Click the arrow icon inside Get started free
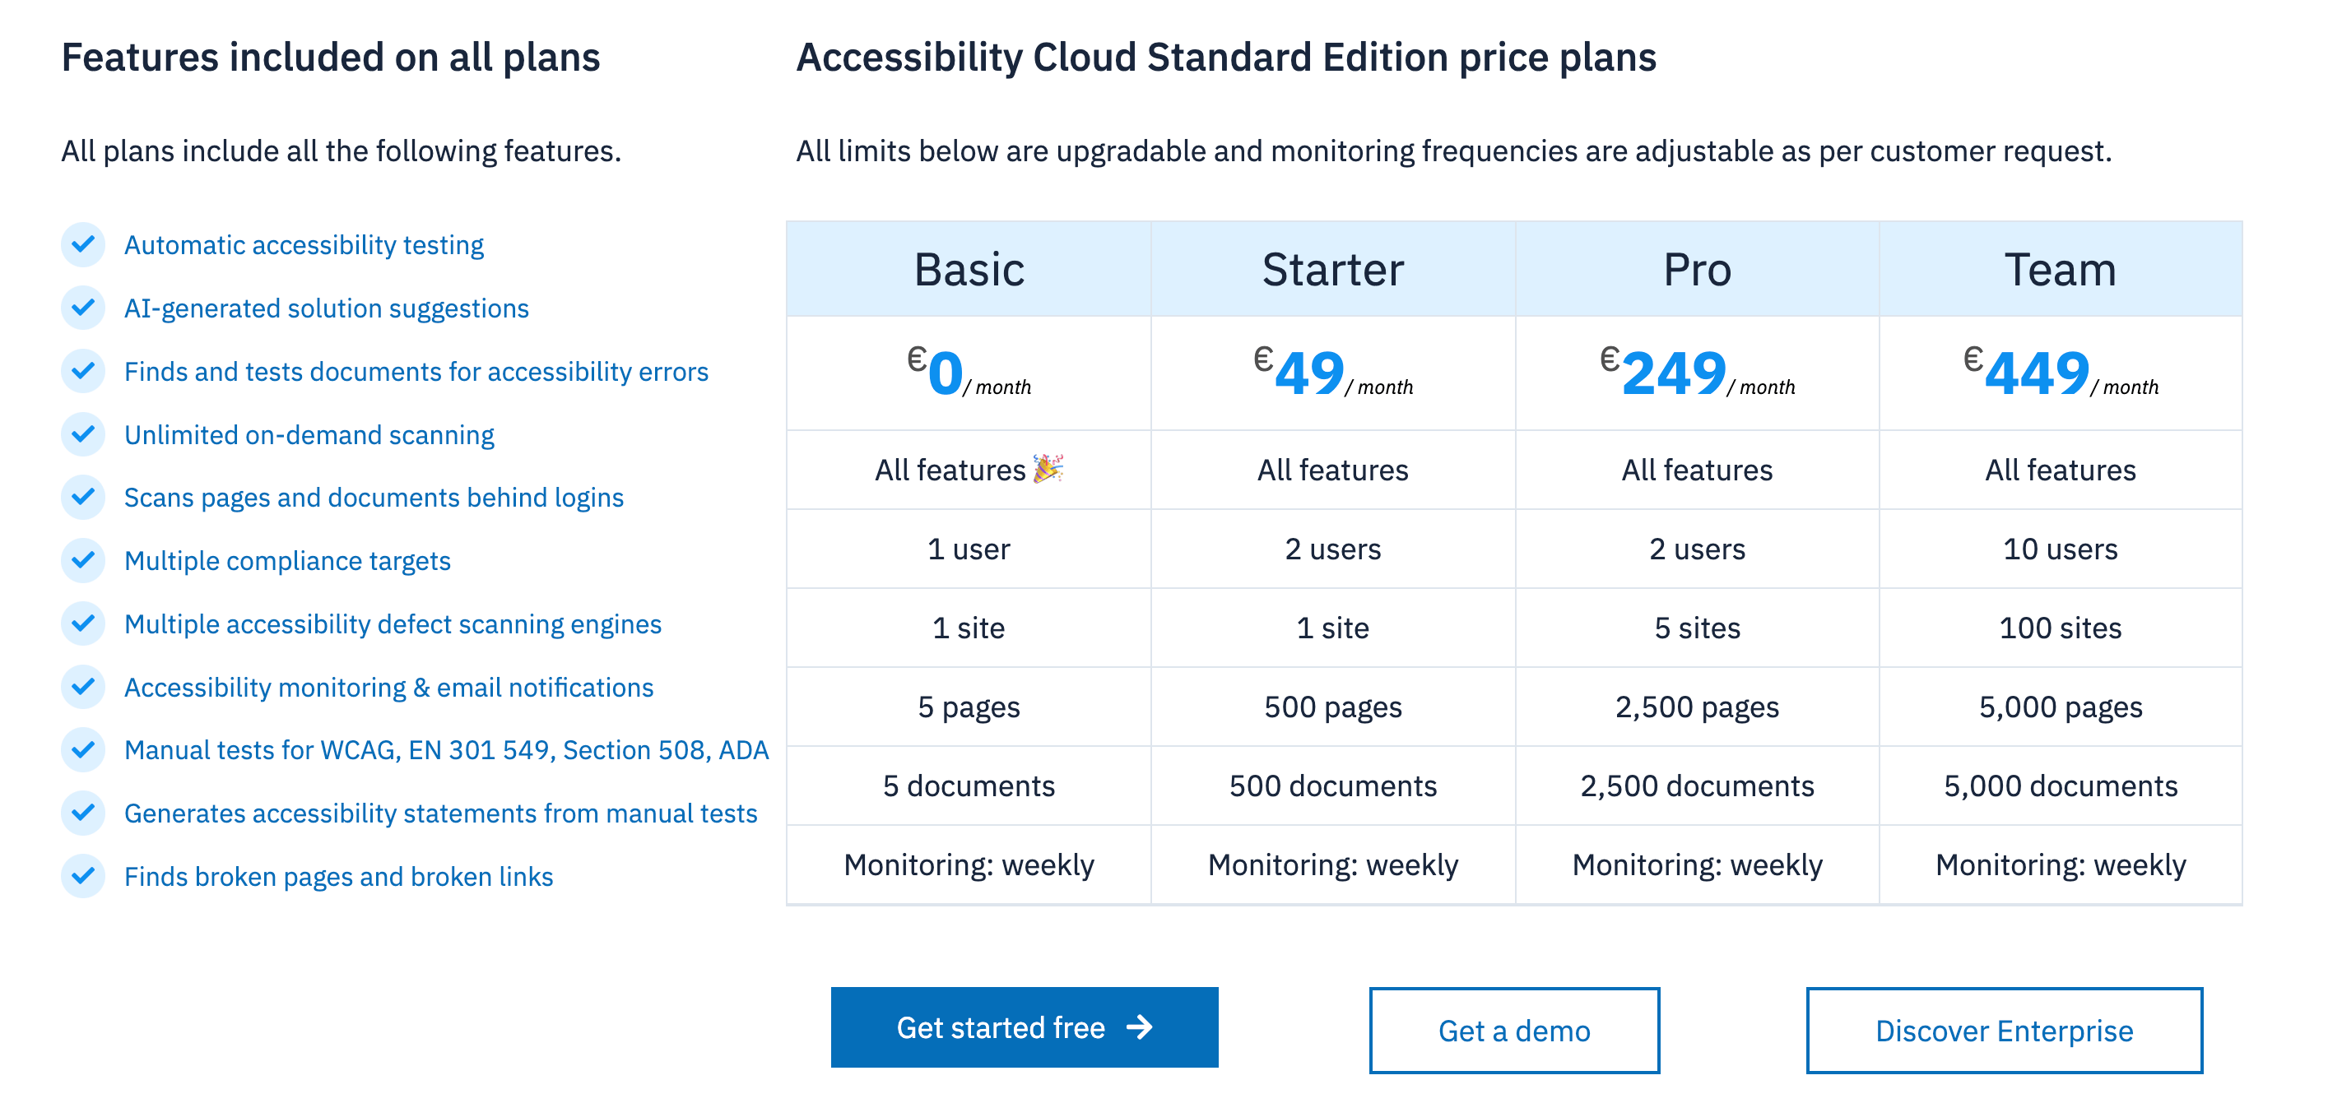This screenshot has width=2342, height=1117. pyautogui.click(x=1139, y=1027)
